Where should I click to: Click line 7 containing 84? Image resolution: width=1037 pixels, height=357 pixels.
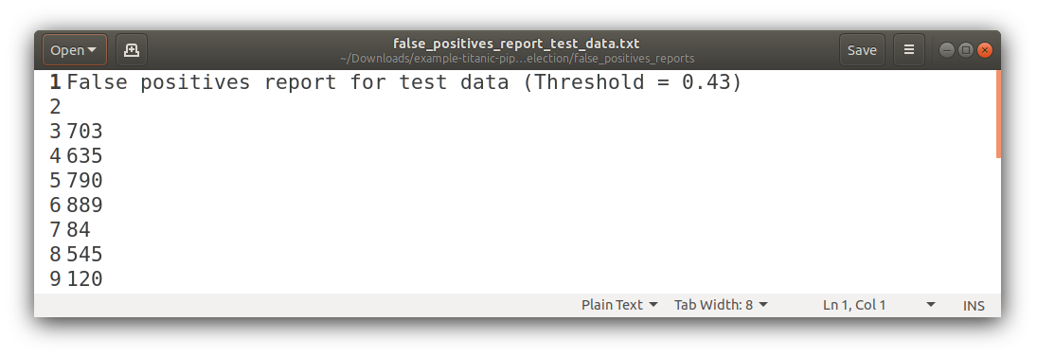(79, 229)
